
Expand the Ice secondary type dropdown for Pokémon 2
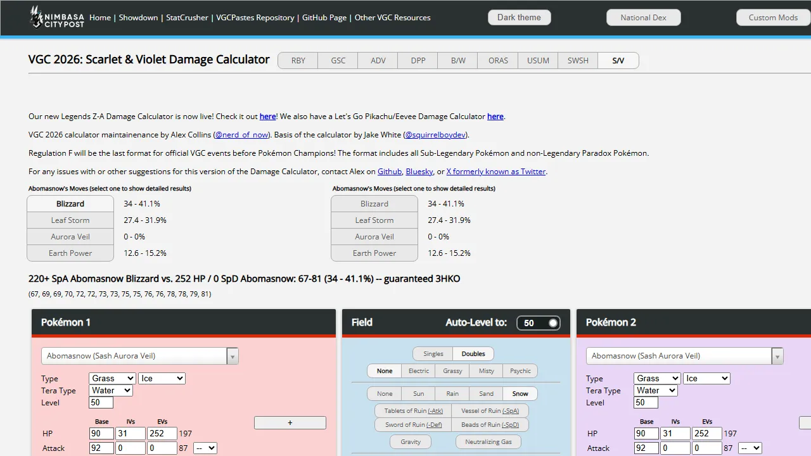[x=706, y=378]
